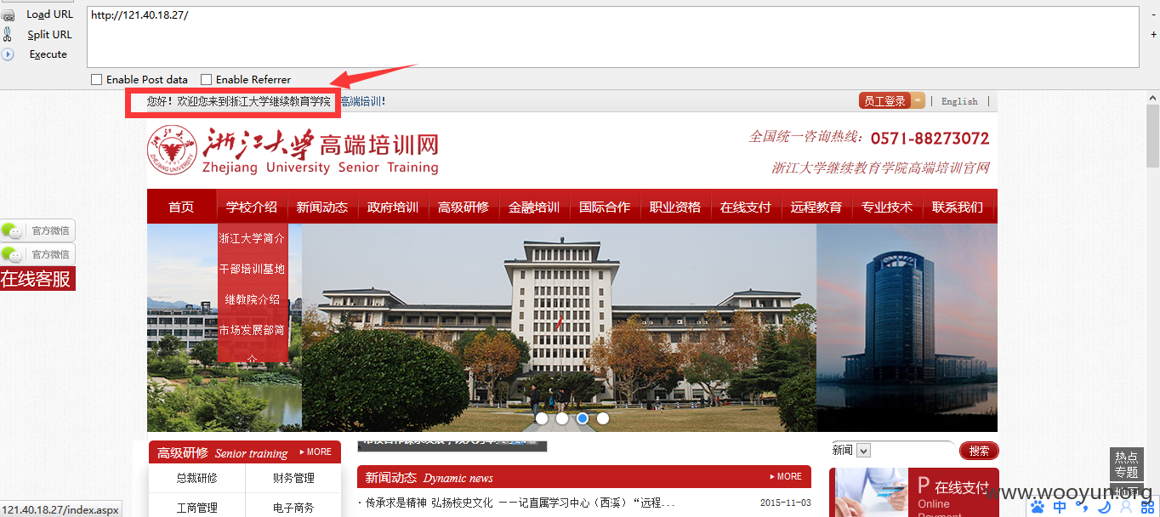Click the 热点专题 floating button
The width and height of the screenshot is (1160, 517).
coord(1126,464)
